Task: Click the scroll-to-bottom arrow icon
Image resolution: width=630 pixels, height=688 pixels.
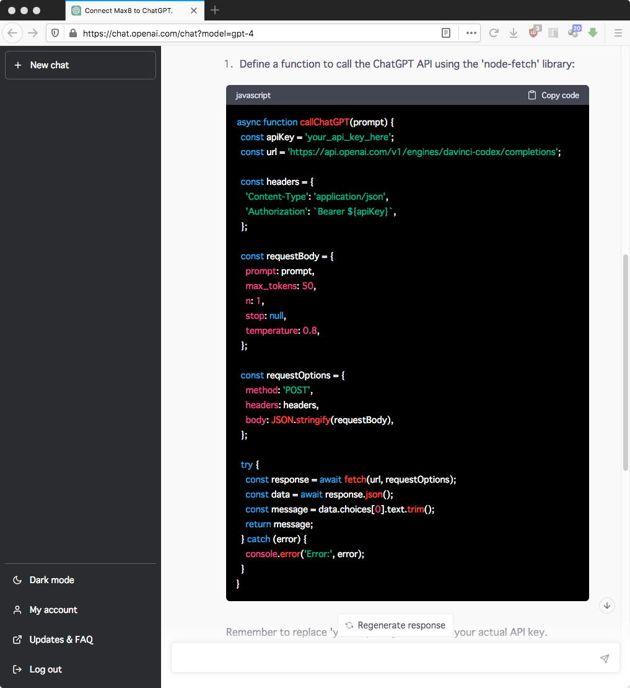Action: pyautogui.click(x=607, y=605)
